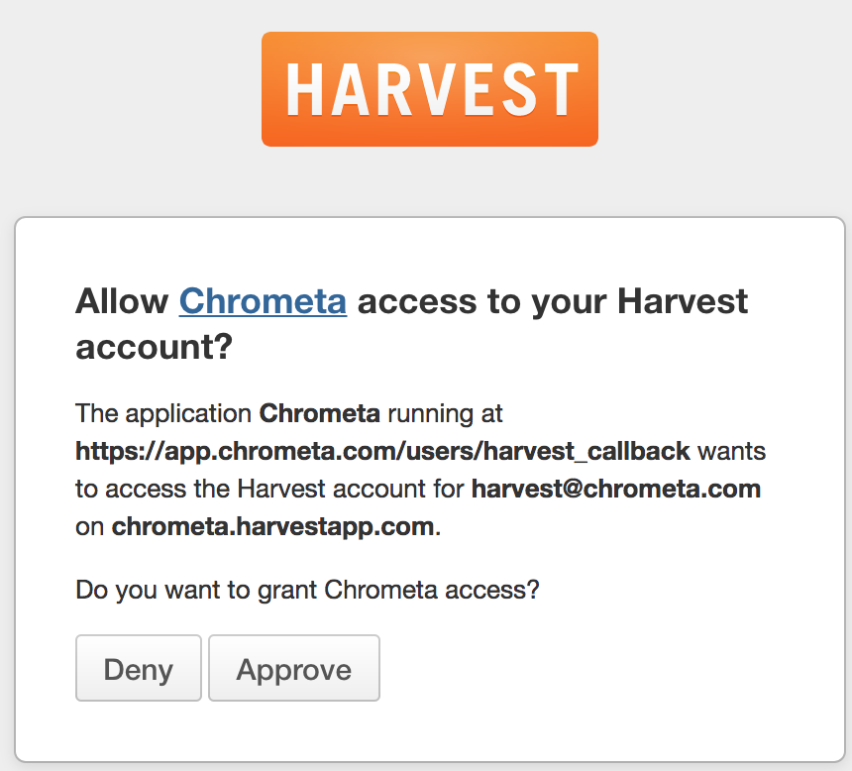Viewport: 852px width, 771px height.
Task: Click the word "wants" after the URL
Action: point(732,451)
